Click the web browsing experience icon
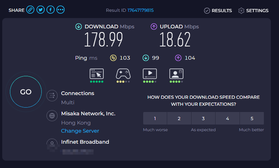Screen dimensions: 279x168 coord(97,74)
